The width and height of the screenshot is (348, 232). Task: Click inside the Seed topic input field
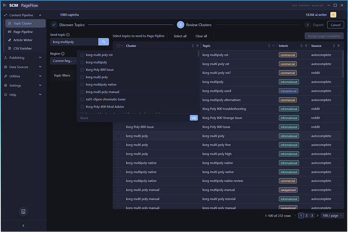pos(74,42)
